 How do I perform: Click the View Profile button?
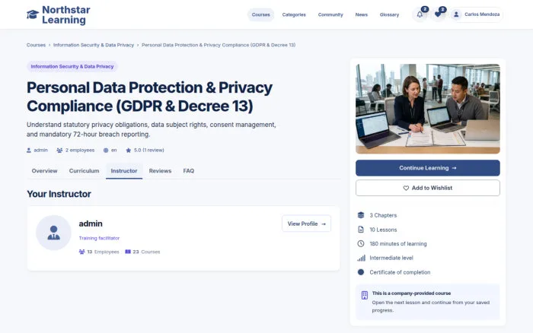coord(306,224)
